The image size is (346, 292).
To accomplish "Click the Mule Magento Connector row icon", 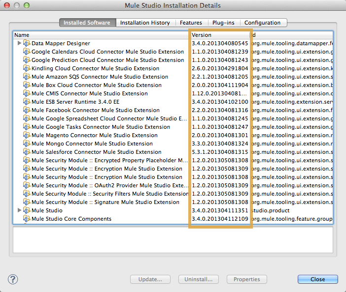I will pyautogui.click(x=27, y=135).
